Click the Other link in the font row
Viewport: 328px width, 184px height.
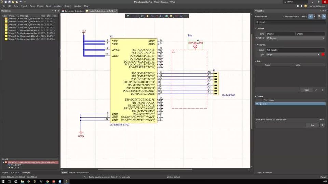coord(321,120)
